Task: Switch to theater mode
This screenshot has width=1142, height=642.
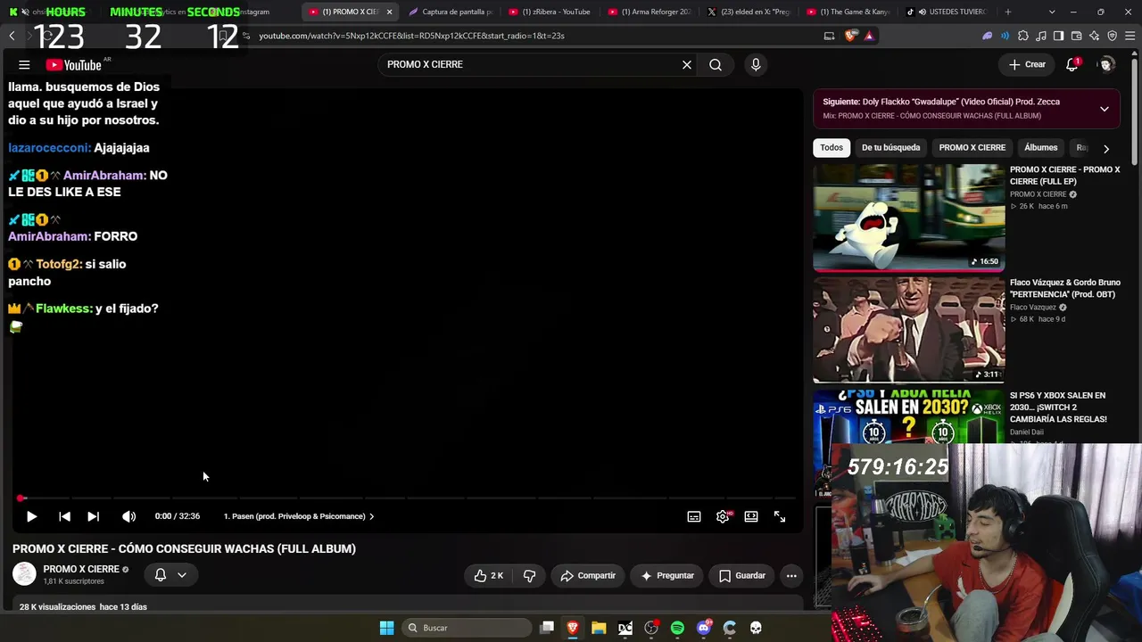Action: (751, 516)
